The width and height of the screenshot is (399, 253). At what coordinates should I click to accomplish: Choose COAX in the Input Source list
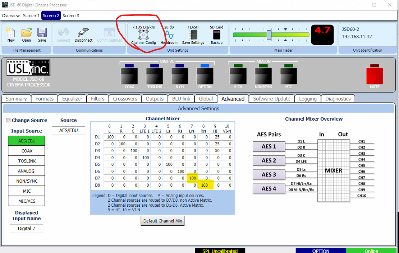tap(27, 151)
